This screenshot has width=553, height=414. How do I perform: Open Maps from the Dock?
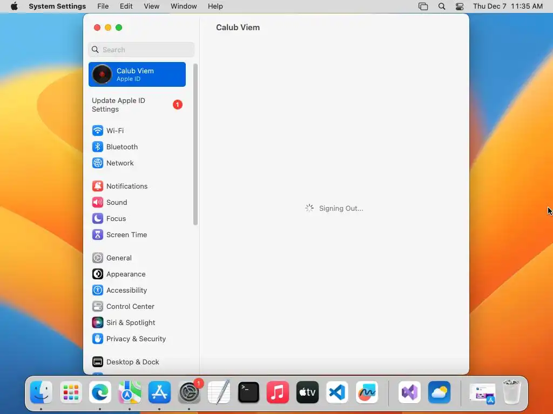coord(130,392)
